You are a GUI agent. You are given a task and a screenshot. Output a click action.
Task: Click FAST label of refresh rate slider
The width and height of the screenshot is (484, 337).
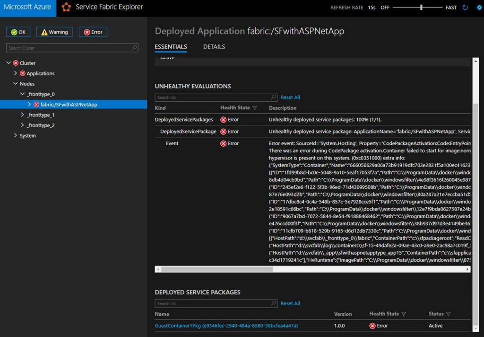[451, 8]
